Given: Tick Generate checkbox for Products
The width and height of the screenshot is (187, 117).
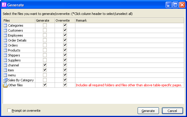Looking at the screenshot, I should (45, 50).
